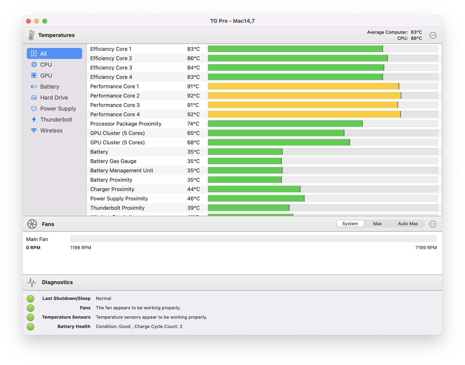
Task: Select Charger Proximity row
Action: (x=264, y=189)
